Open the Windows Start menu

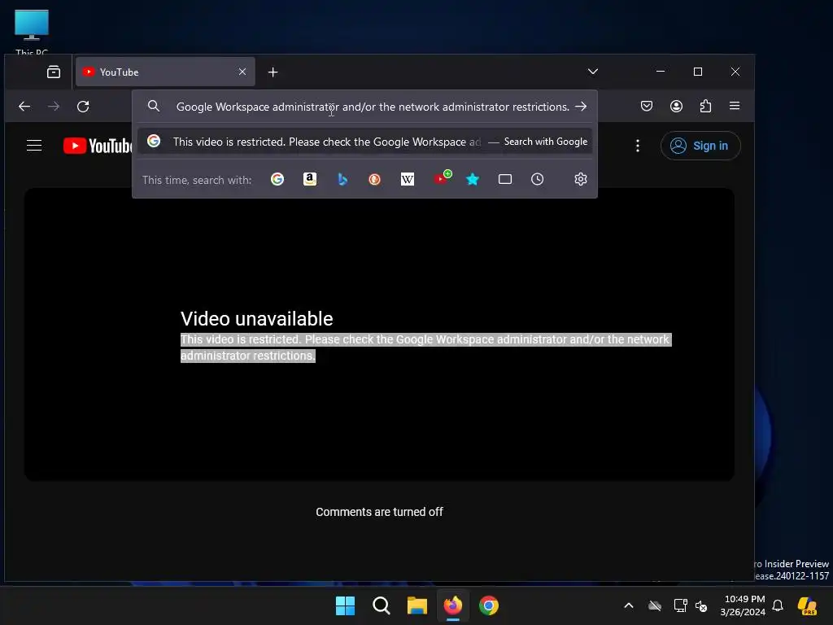coord(345,605)
